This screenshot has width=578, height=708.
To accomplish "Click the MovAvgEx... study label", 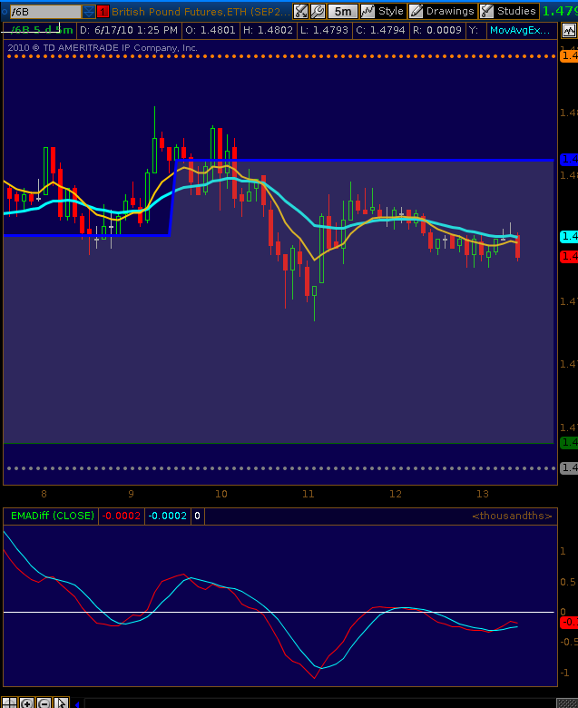I will click(x=520, y=31).
